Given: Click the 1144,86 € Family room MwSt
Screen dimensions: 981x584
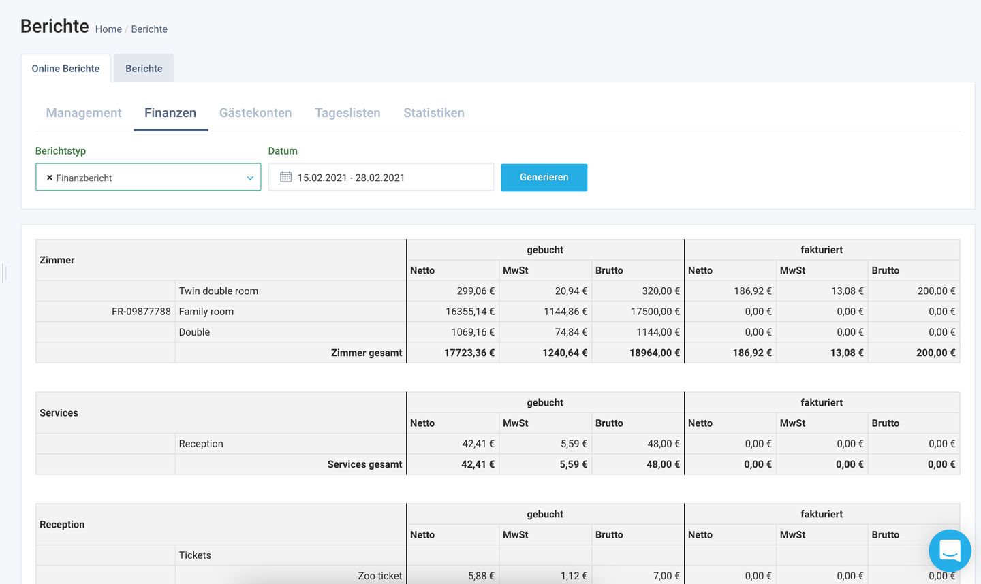Looking at the screenshot, I should click(x=565, y=311).
